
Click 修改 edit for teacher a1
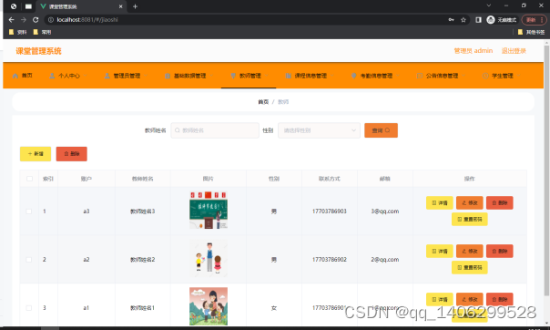click(470, 299)
